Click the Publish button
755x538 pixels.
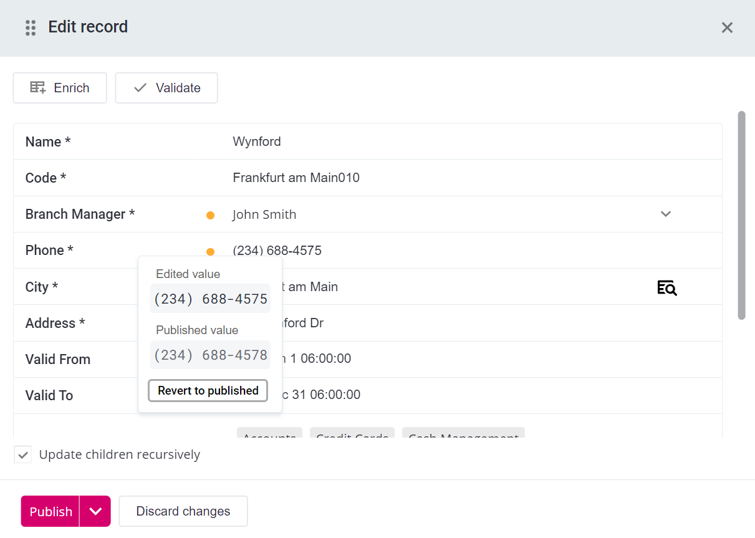50,511
